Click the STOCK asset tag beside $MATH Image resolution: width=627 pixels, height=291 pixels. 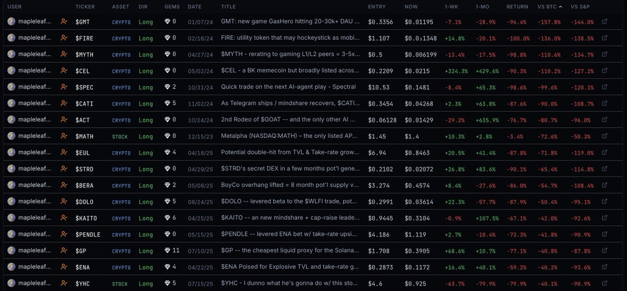[121, 136]
